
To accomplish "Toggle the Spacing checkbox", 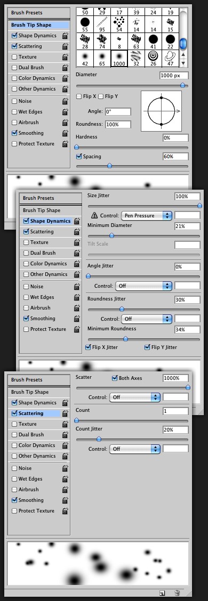I will 79,157.
